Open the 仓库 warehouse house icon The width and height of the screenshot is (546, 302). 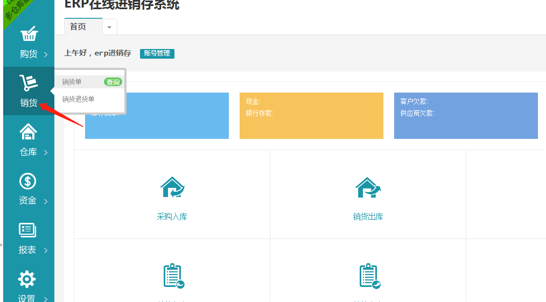pos(28,132)
